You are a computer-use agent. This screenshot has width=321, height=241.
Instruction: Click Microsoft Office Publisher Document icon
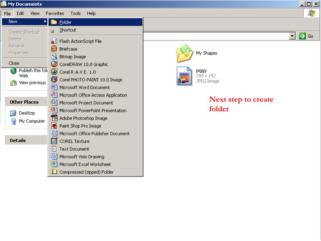(x=54, y=133)
